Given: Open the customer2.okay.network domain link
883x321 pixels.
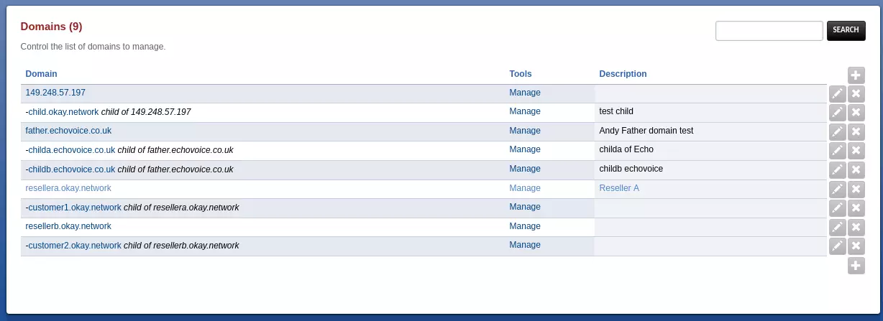Looking at the screenshot, I should click(75, 246).
